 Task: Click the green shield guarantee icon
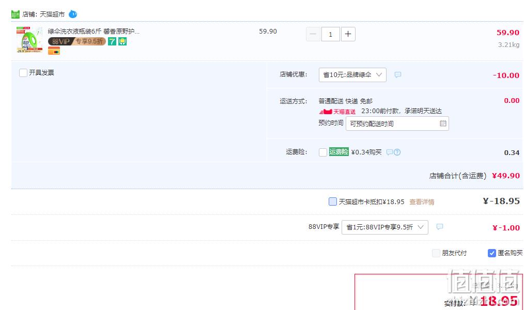[x=122, y=41]
